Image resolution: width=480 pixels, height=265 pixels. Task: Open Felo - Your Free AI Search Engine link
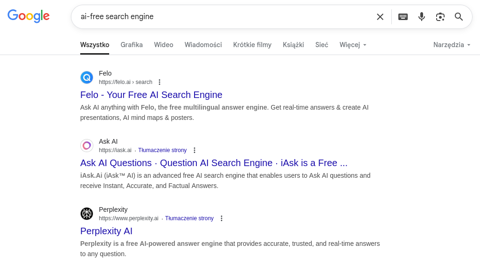[x=151, y=95]
